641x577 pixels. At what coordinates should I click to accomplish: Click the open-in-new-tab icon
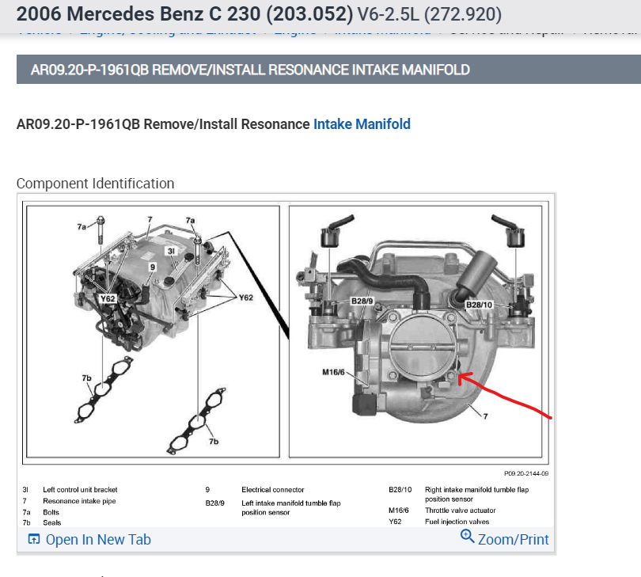34,539
